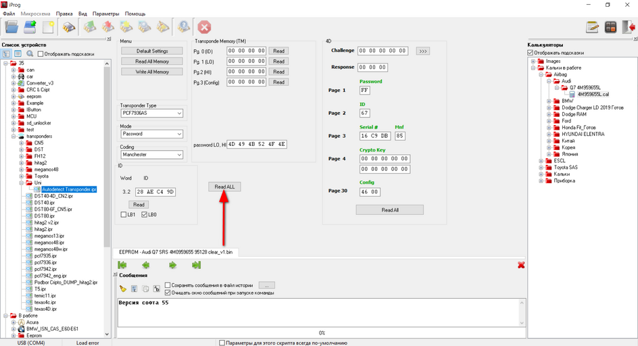Click the notepad with pencil toolbar icon
The image size is (638, 346).
593,27
